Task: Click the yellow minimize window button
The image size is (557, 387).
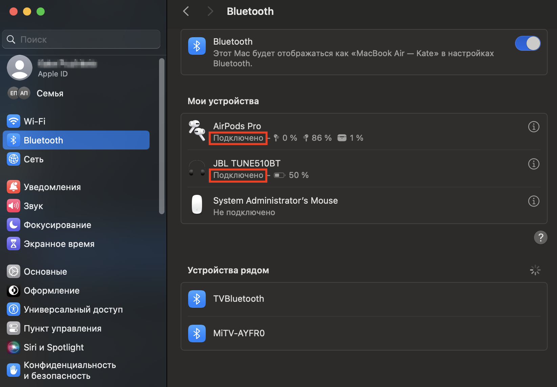Action: (x=27, y=12)
